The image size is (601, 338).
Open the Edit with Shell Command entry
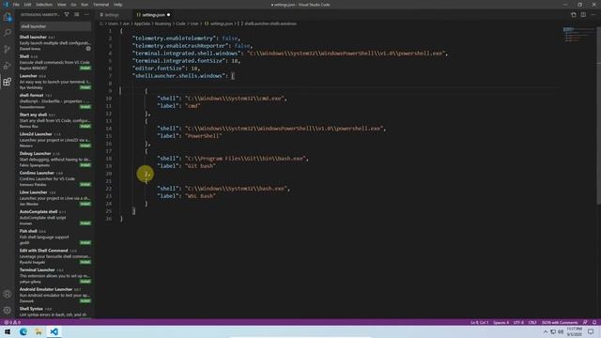coord(55,256)
